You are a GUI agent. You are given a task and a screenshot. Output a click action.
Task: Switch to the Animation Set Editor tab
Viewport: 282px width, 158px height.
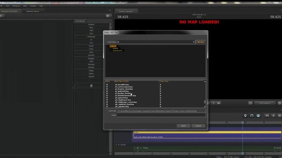point(10,11)
